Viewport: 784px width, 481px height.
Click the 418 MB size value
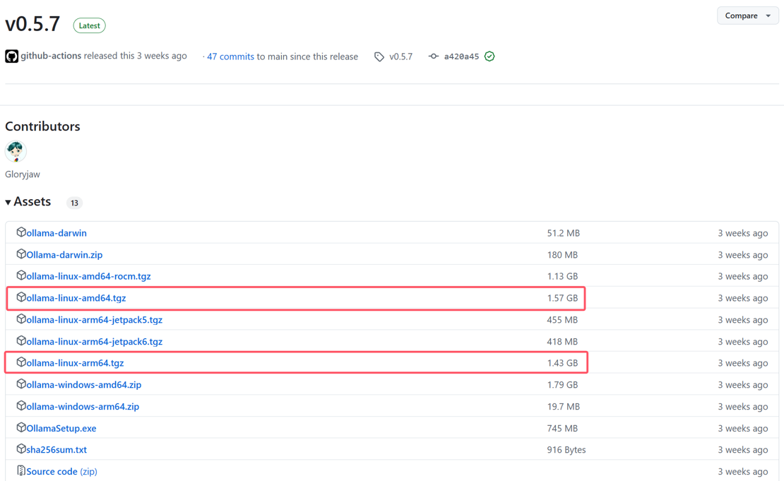tap(562, 341)
